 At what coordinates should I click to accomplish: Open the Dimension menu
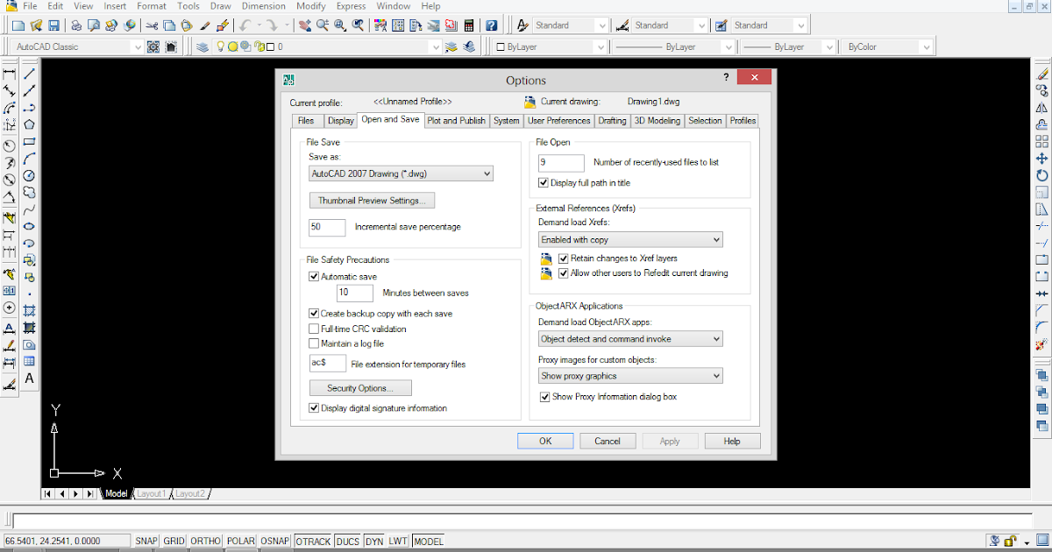[264, 6]
